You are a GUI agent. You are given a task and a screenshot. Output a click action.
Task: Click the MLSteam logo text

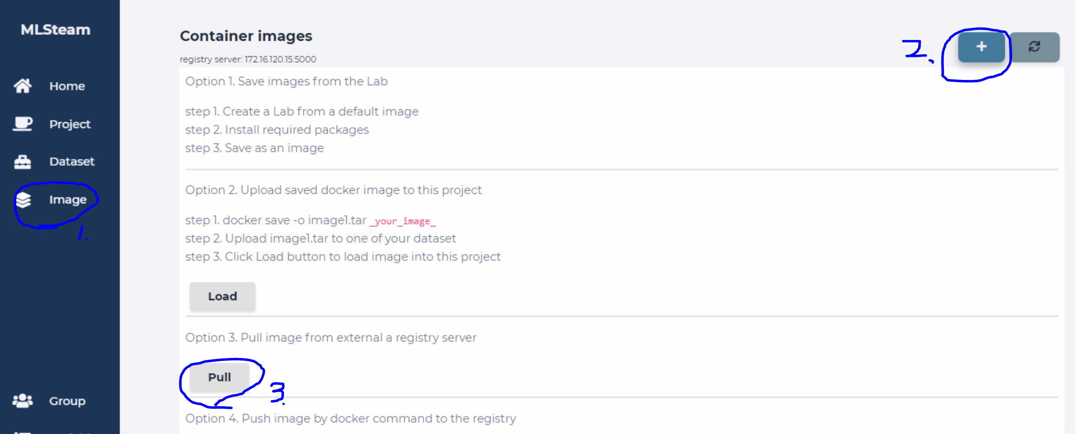[56, 30]
